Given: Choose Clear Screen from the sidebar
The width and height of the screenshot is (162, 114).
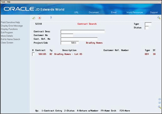Looking at the screenshot, I should tap(7, 43).
